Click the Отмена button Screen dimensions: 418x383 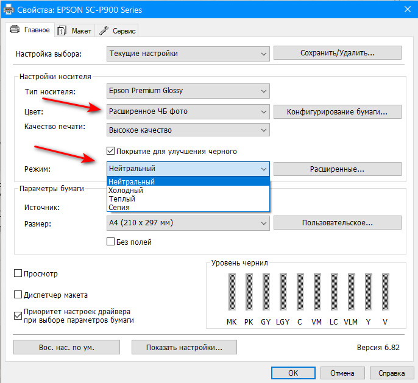[342, 373]
